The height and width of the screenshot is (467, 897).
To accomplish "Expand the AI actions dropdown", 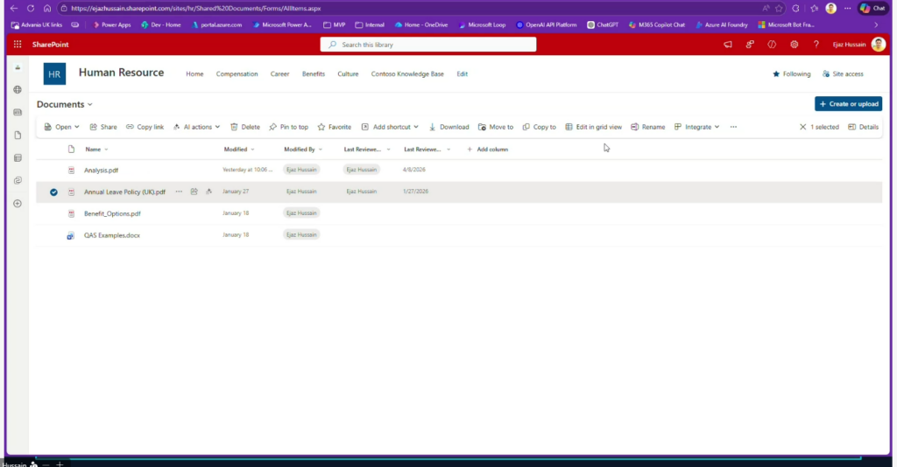I will point(196,127).
